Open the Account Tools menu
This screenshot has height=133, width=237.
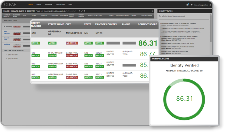click(x=60, y=5)
